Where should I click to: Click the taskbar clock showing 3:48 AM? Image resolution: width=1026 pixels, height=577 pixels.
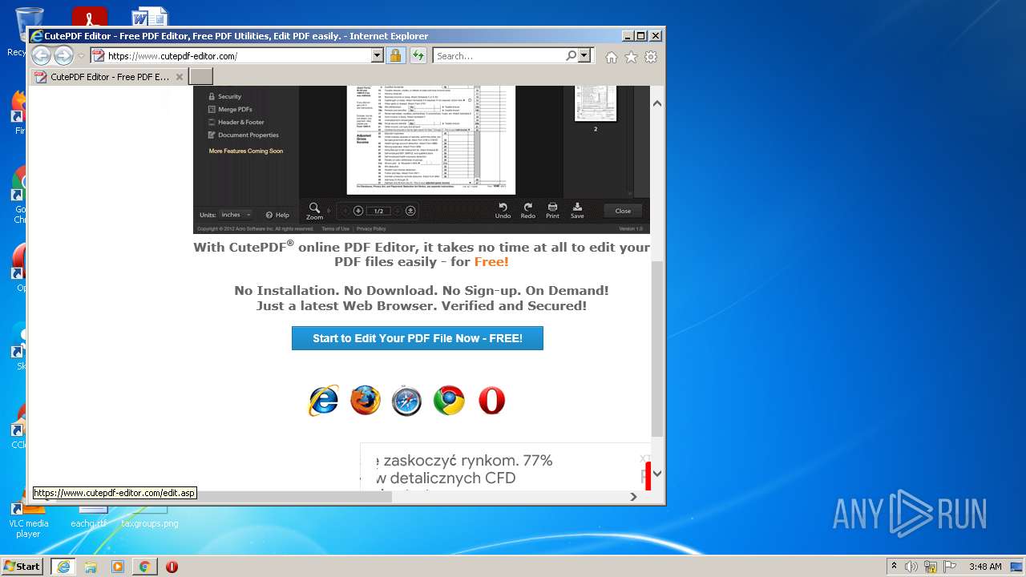point(985,567)
